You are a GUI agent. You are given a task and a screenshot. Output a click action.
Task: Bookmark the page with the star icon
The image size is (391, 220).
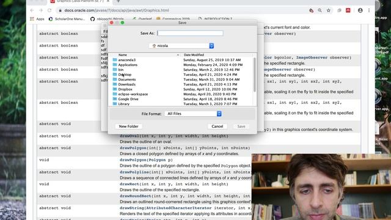tap(329, 10)
